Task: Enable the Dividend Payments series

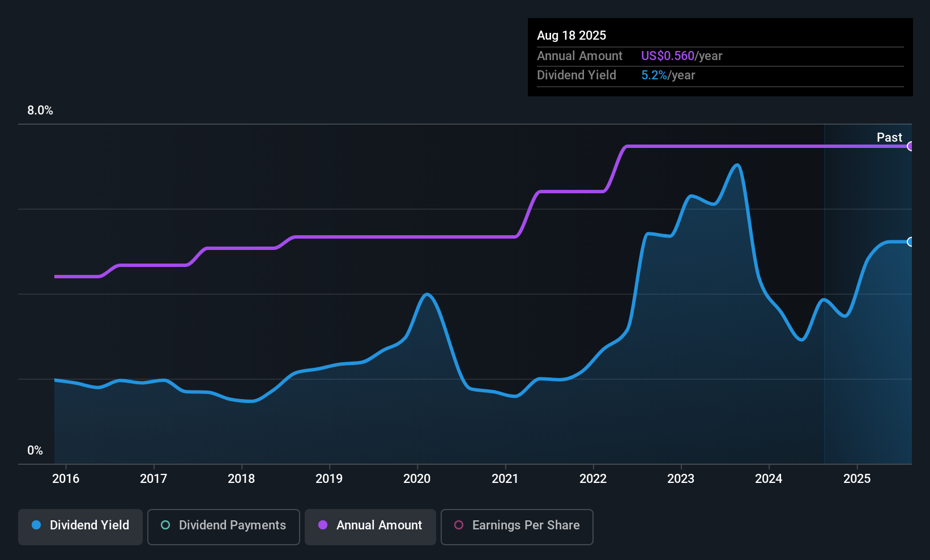Action: (224, 526)
